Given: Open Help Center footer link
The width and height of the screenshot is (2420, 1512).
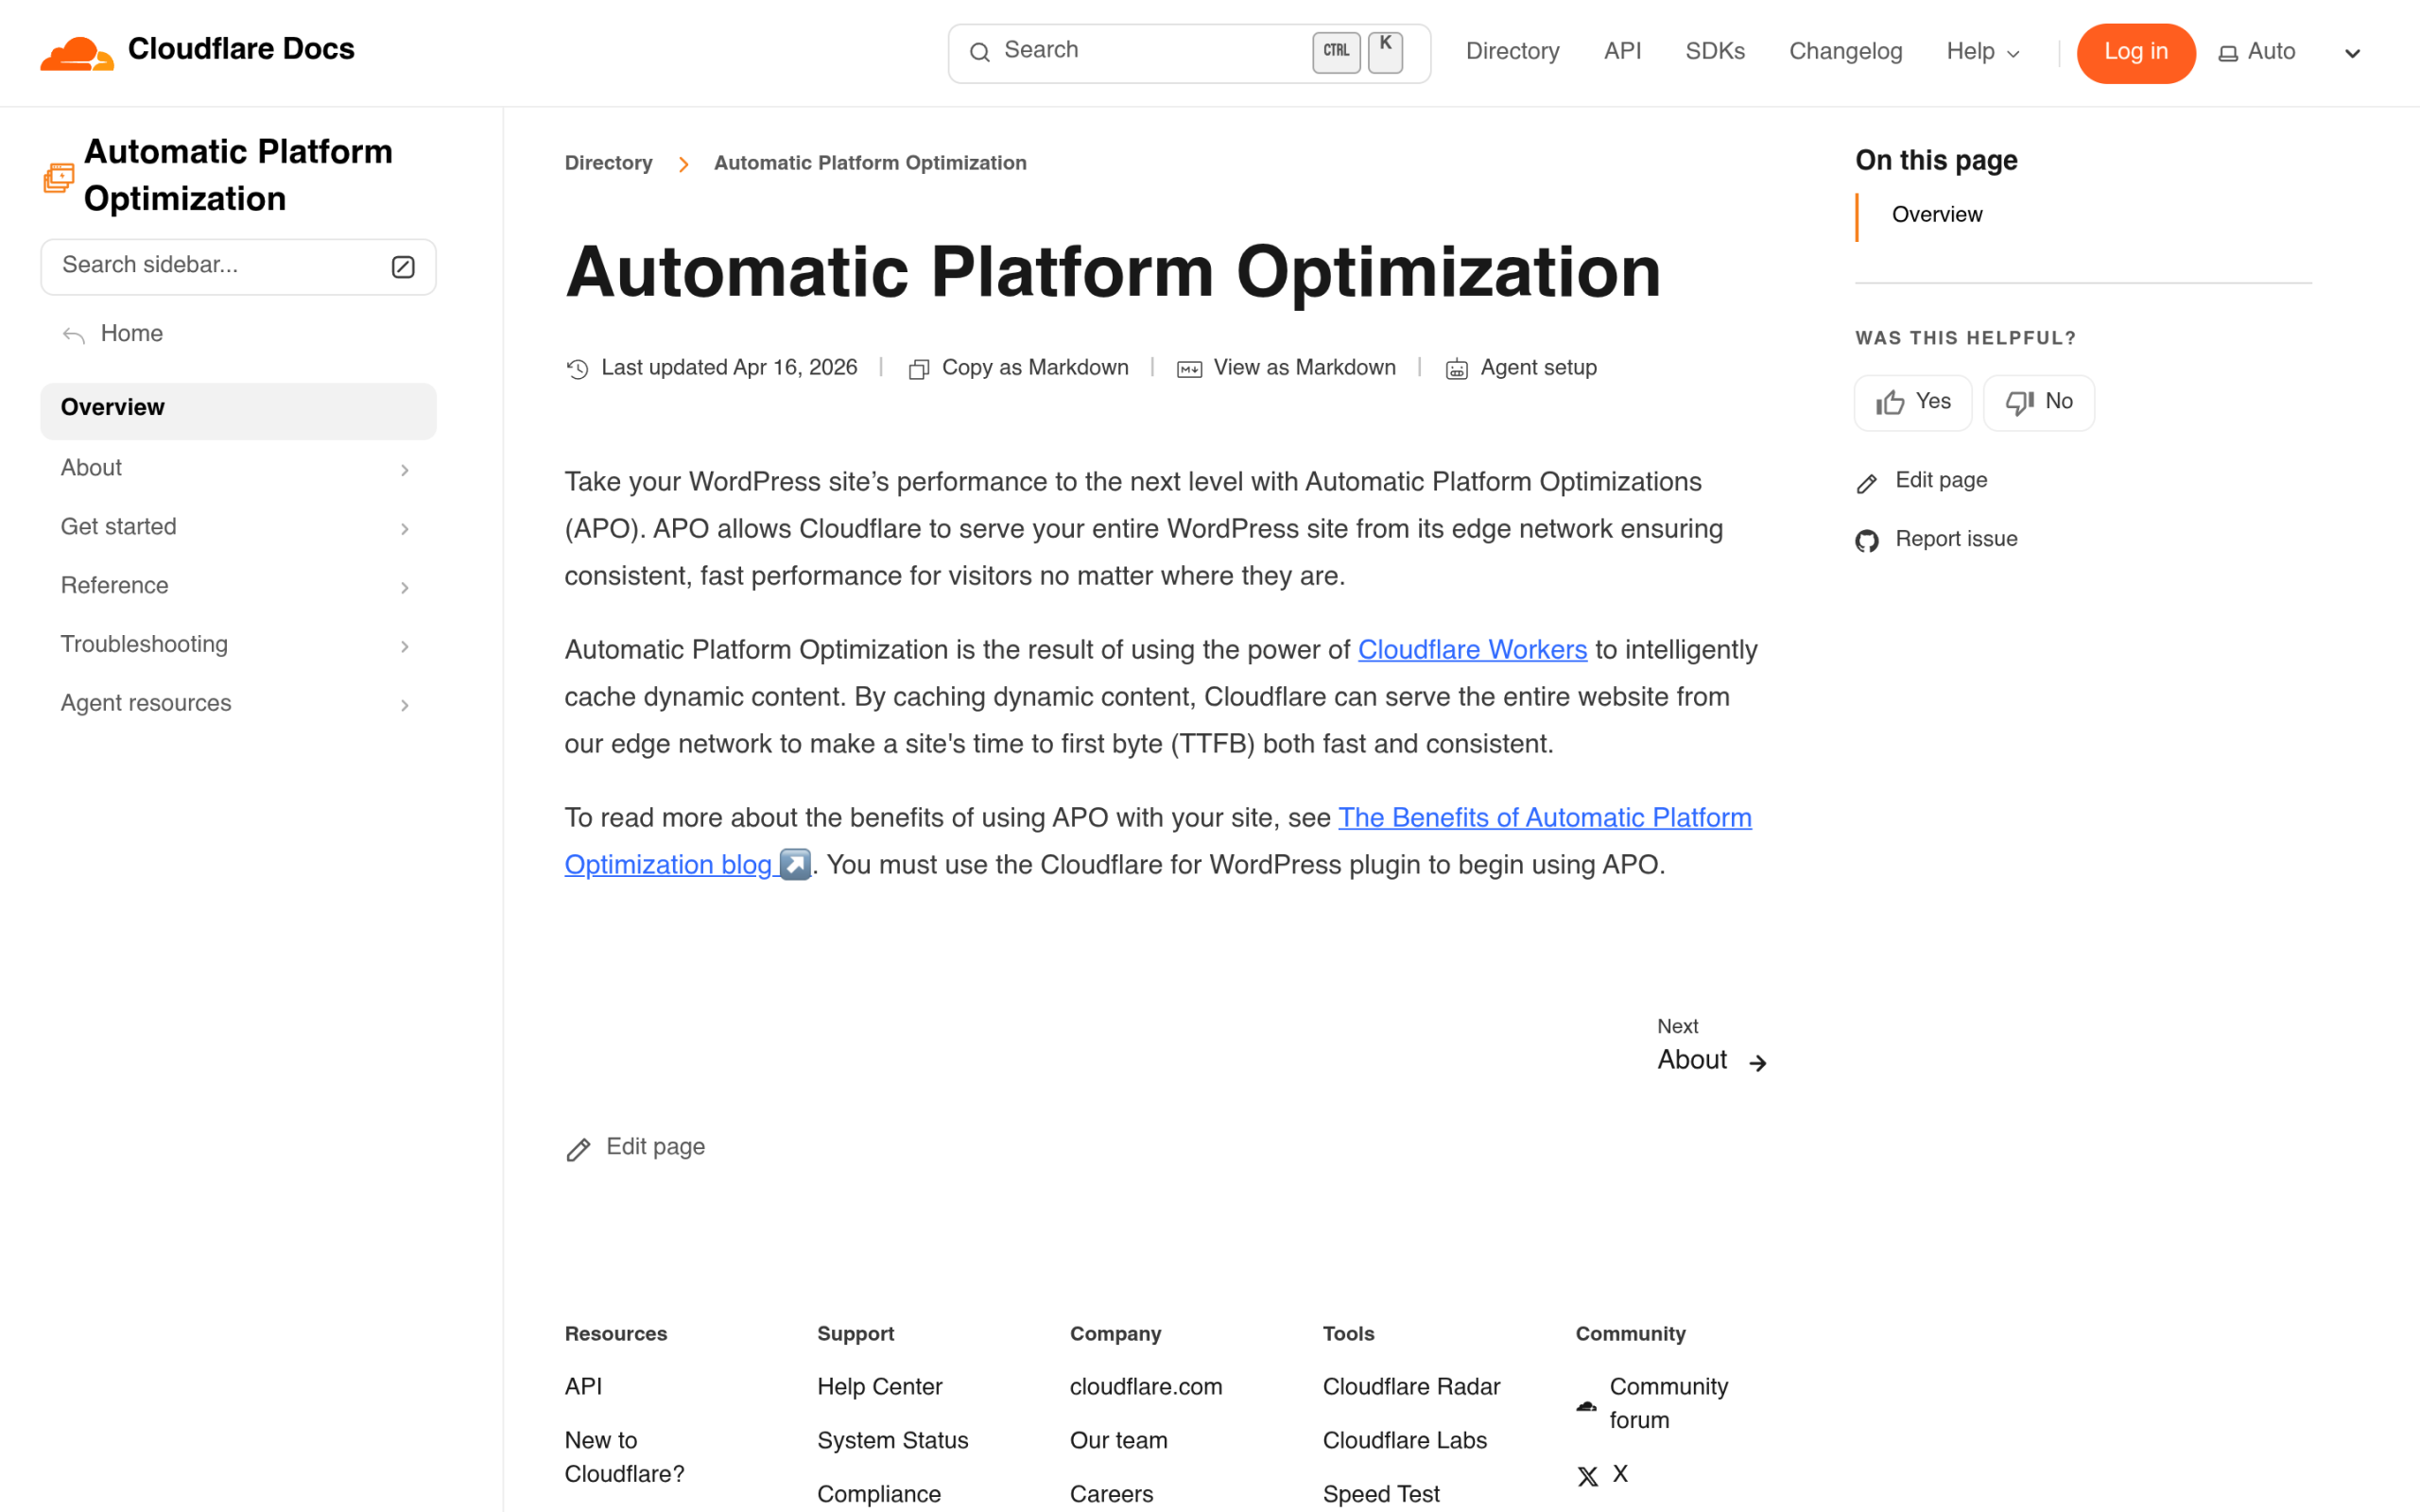Looking at the screenshot, I should pos(879,1387).
